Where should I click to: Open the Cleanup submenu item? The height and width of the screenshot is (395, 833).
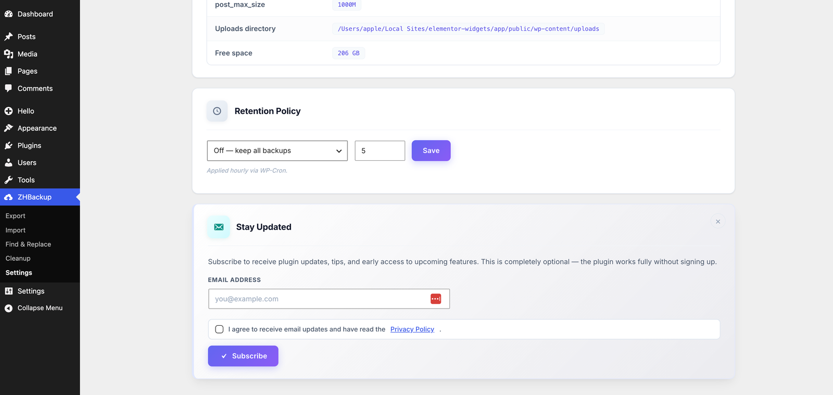(x=18, y=258)
